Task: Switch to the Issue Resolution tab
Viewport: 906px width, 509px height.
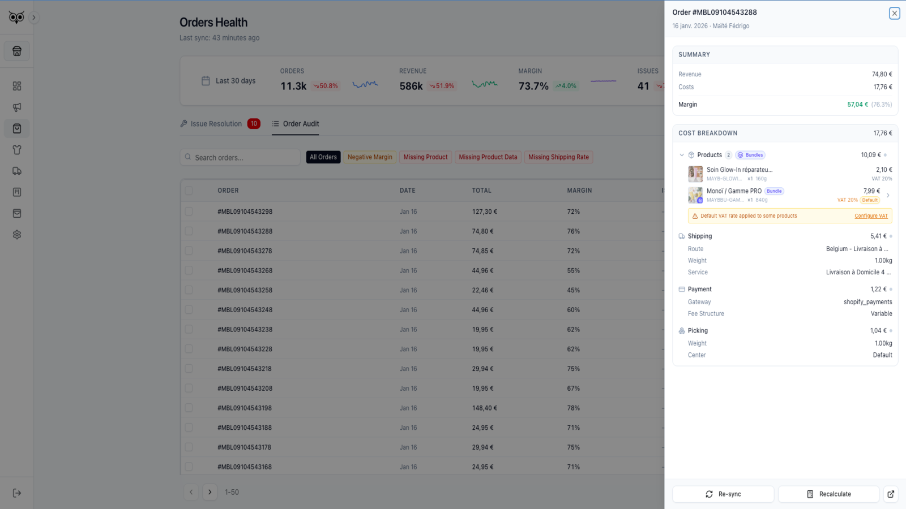Action: click(216, 124)
